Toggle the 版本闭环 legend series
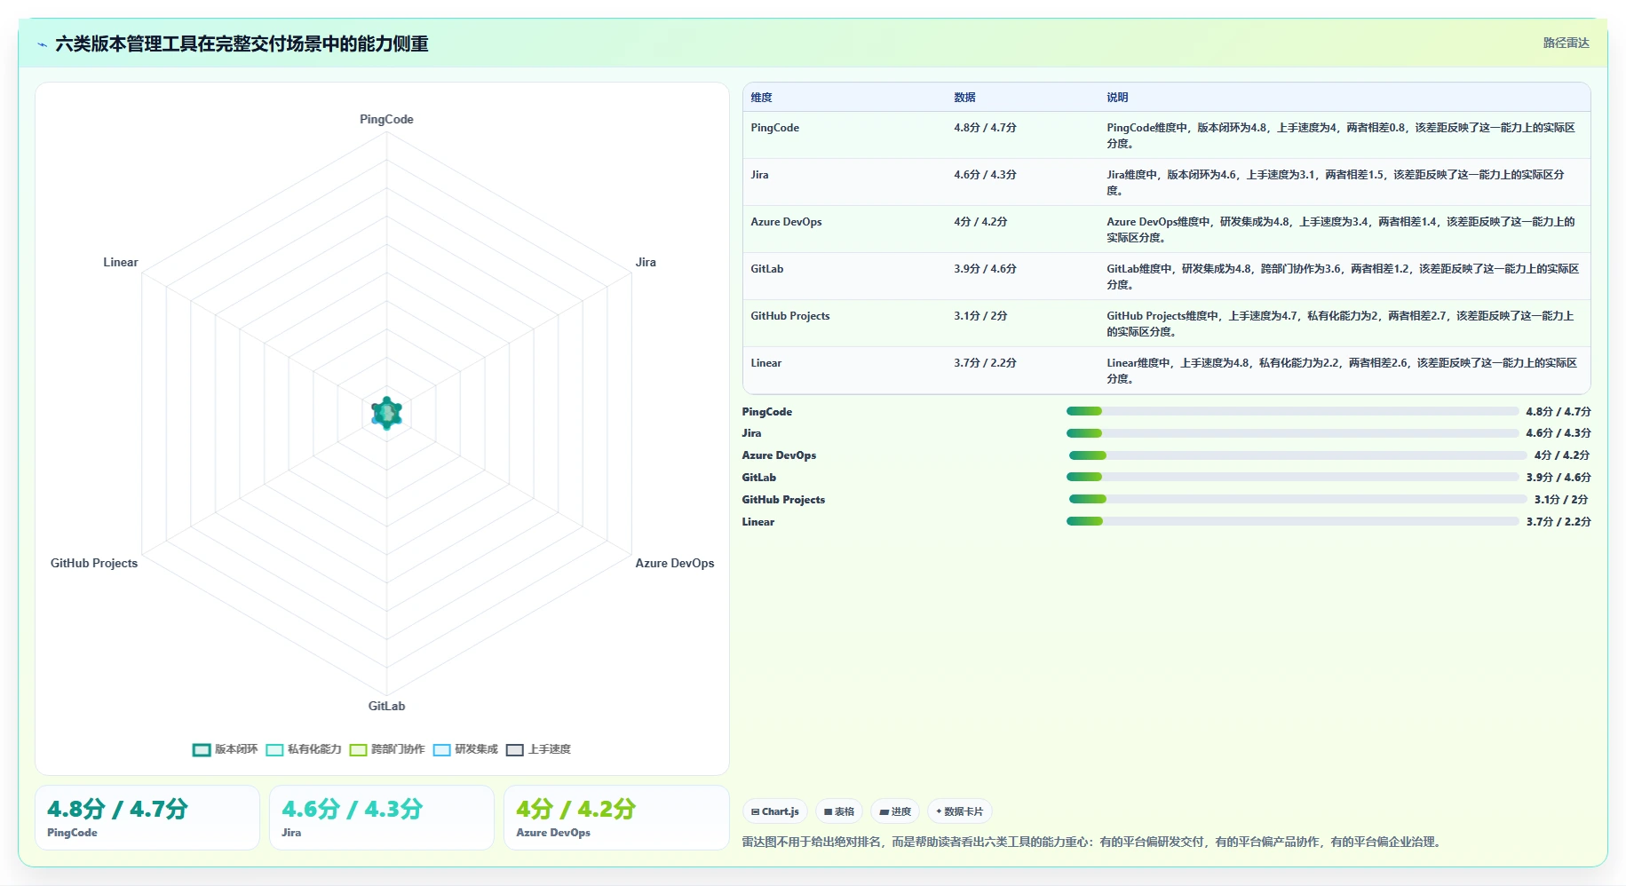Viewport: 1626px width, 886px height. coord(226,749)
